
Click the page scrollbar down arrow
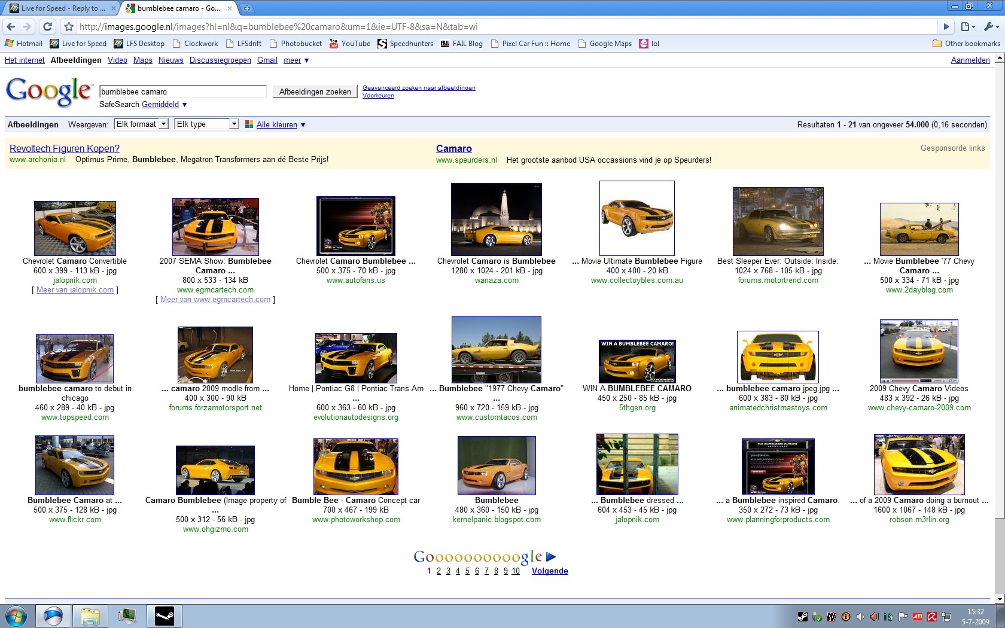click(999, 599)
